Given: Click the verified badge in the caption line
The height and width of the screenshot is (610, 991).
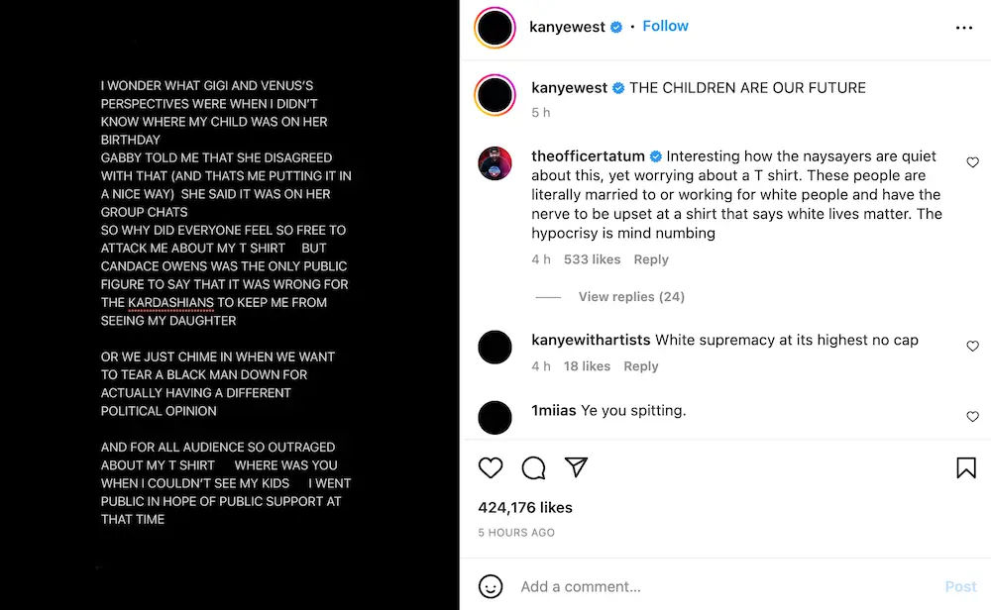Looking at the screenshot, I should (x=616, y=88).
